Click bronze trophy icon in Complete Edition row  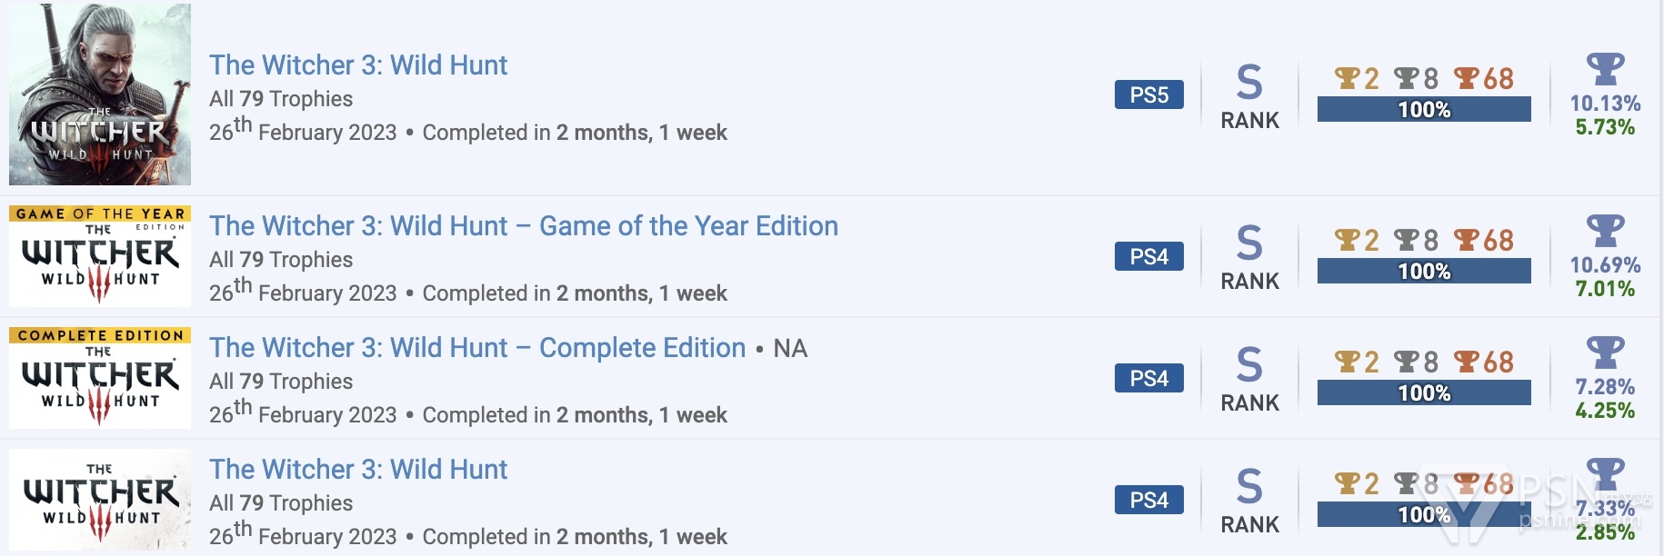[x=1468, y=362]
